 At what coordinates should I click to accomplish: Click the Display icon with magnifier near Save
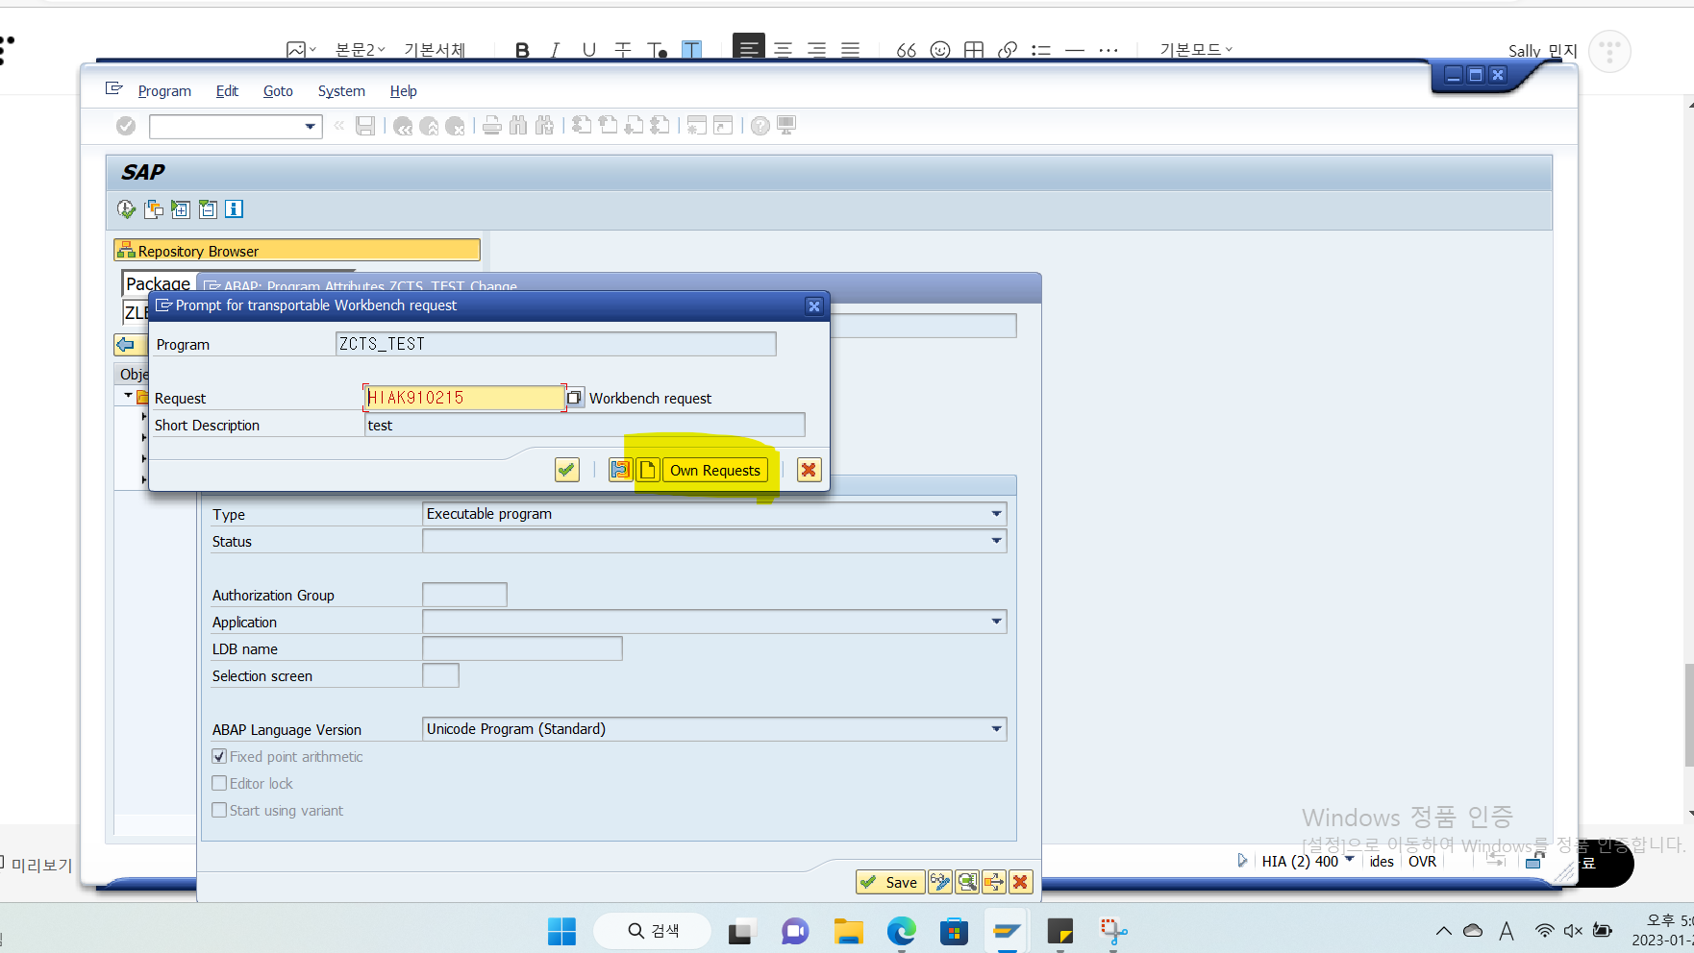[967, 882]
